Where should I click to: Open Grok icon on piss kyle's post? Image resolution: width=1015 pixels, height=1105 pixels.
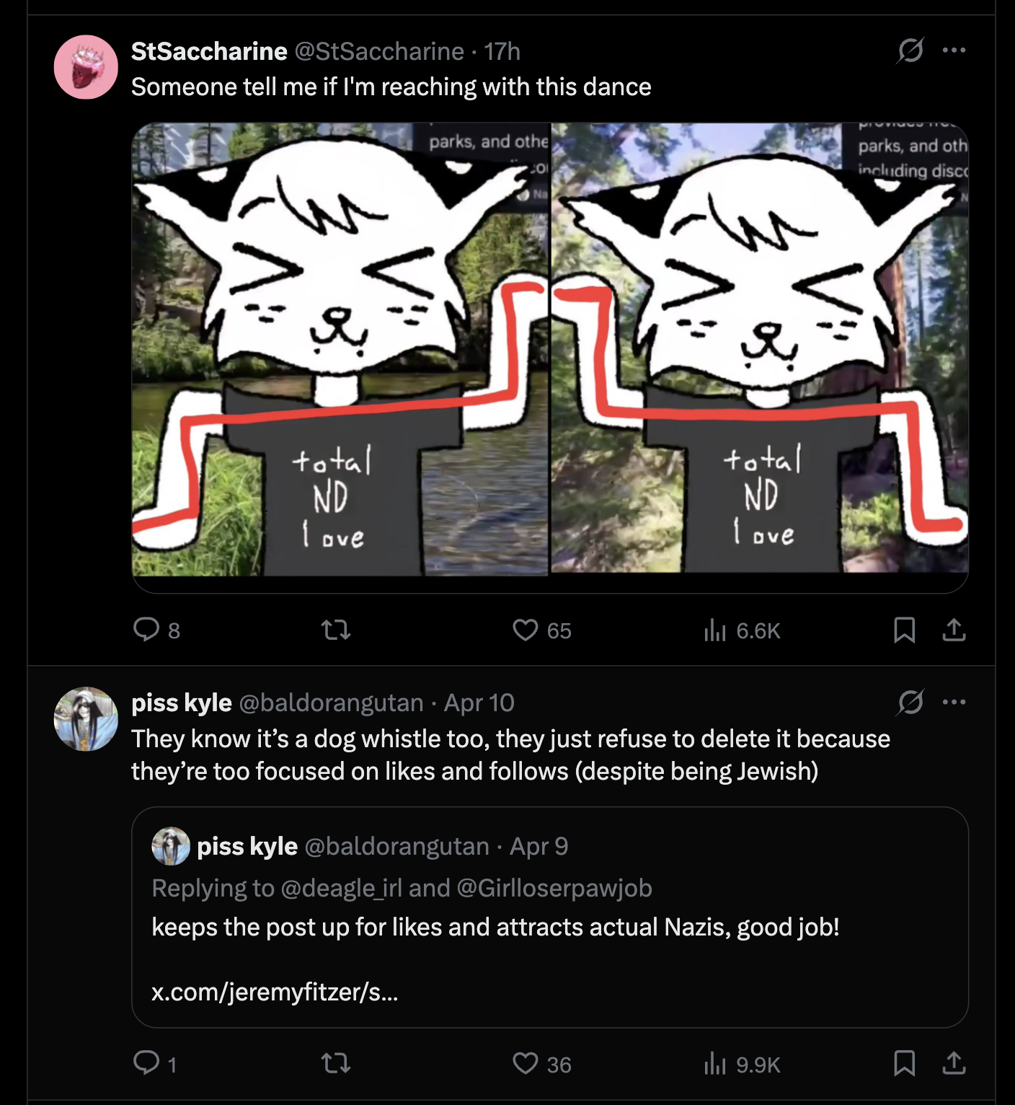pos(910,702)
